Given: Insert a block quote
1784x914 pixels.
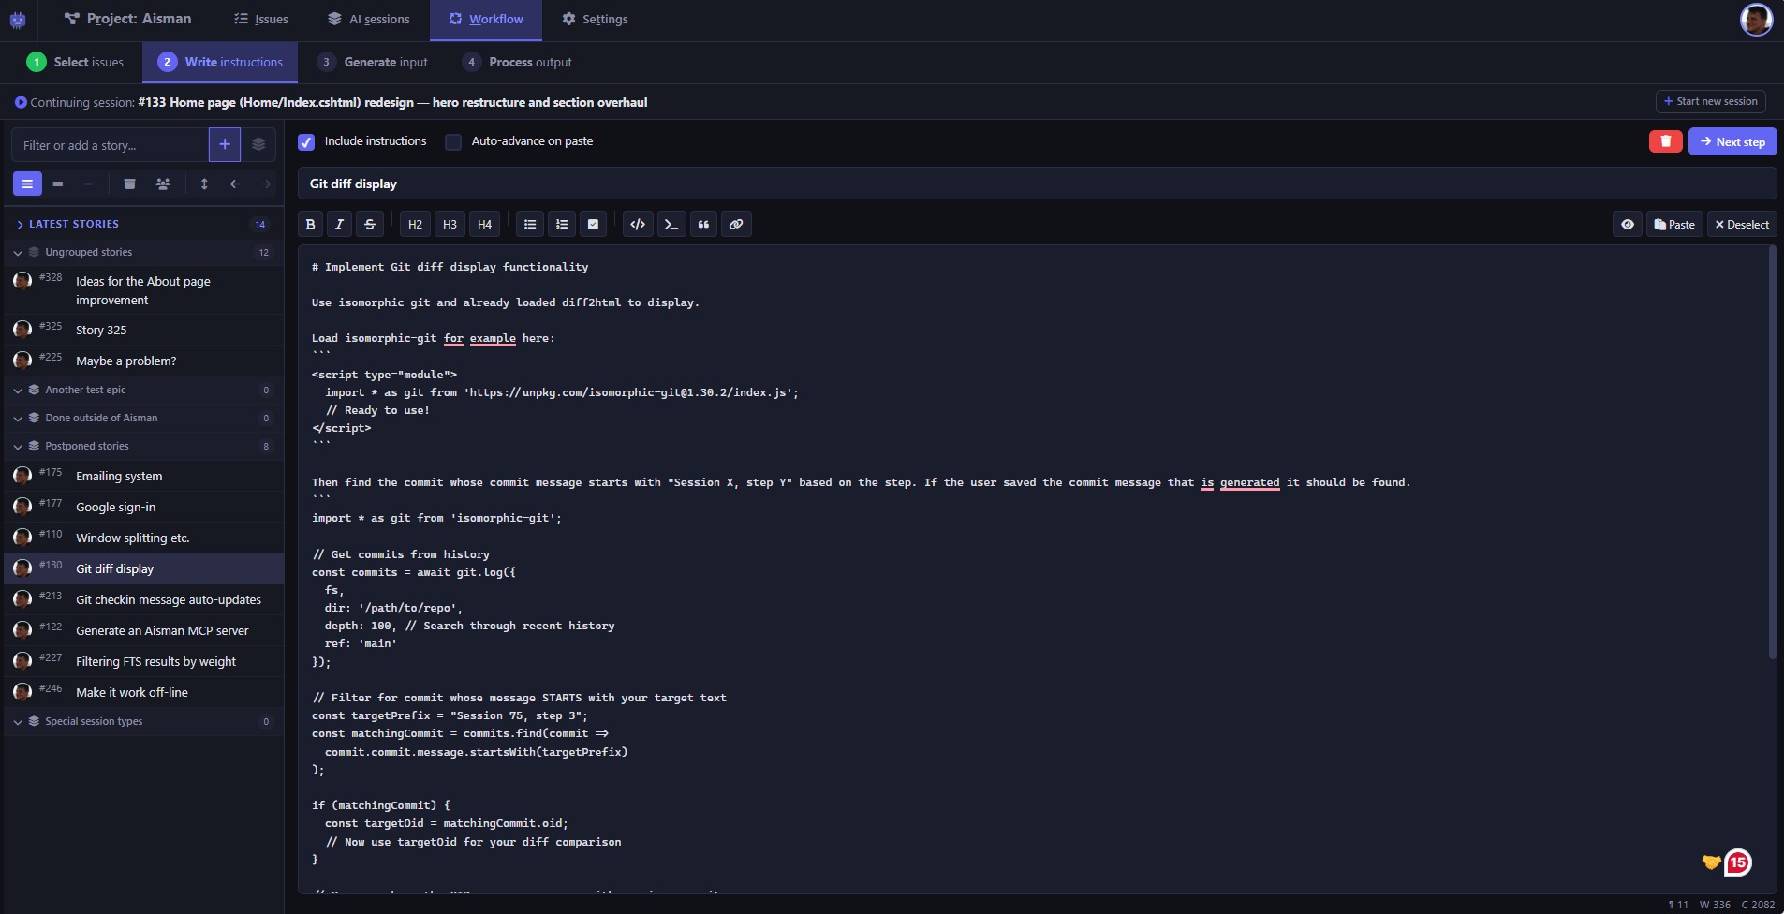Looking at the screenshot, I should [x=703, y=225].
